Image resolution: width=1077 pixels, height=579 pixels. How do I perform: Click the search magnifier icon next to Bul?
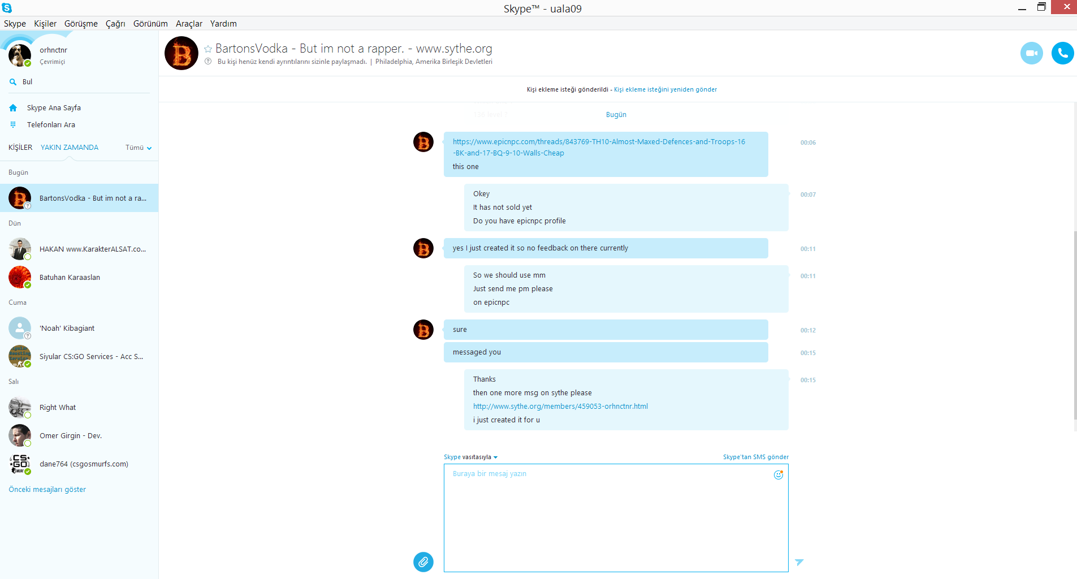click(13, 82)
